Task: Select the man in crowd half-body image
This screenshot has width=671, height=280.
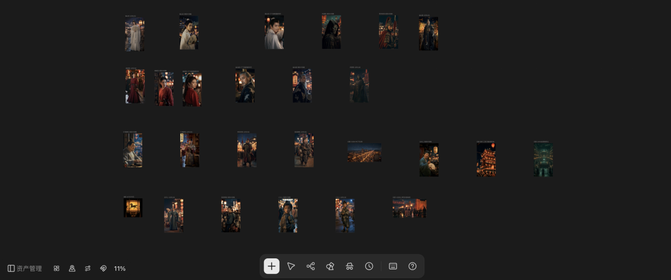Action: pyautogui.click(x=231, y=216)
